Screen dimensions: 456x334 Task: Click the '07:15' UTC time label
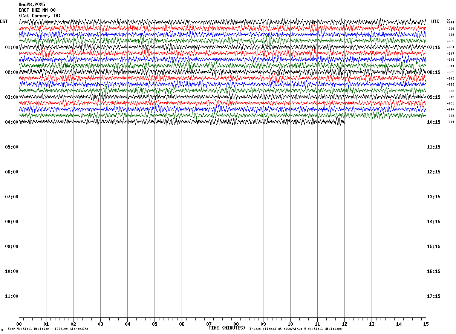pyautogui.click(x=434, y=47)
